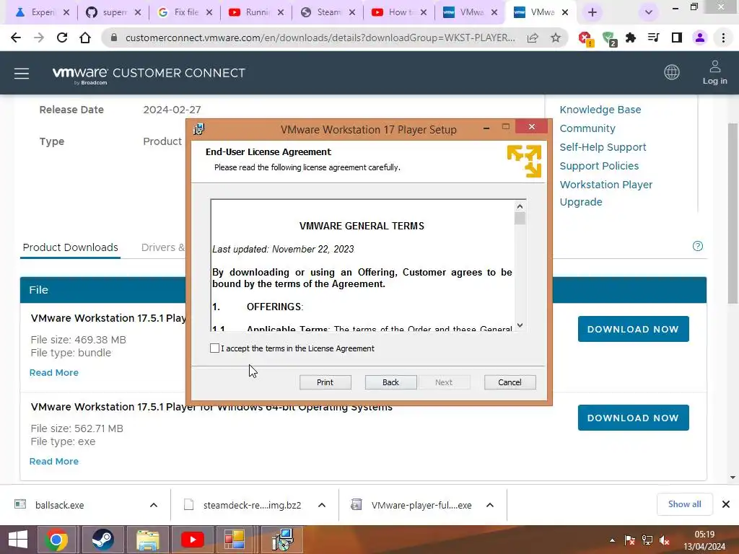
Task: Open Workstation Player Upgrade link
Action: tap(605, 193)
